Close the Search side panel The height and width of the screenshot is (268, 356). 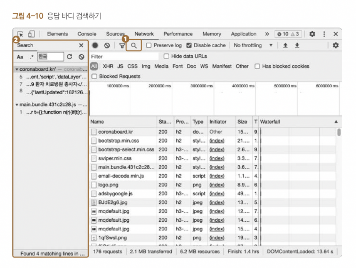point(81,46)
